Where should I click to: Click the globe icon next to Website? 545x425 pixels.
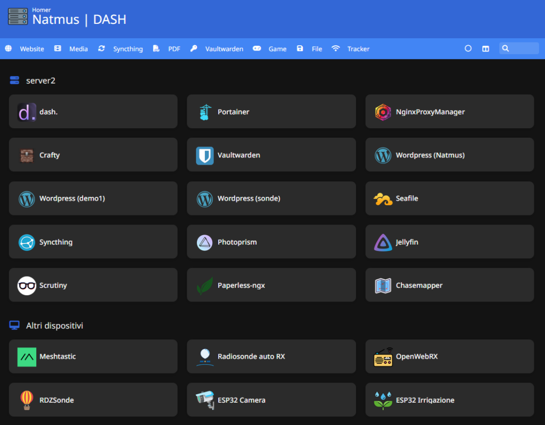point(9,48)
